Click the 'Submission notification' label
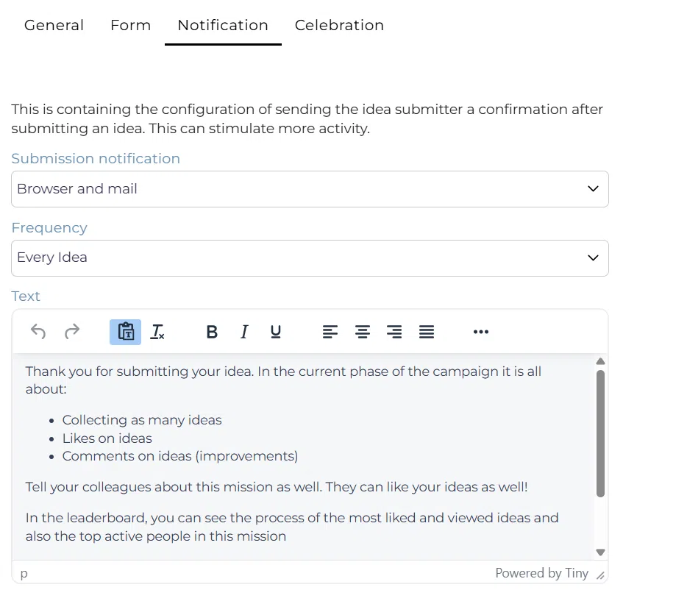 point(96,159)
